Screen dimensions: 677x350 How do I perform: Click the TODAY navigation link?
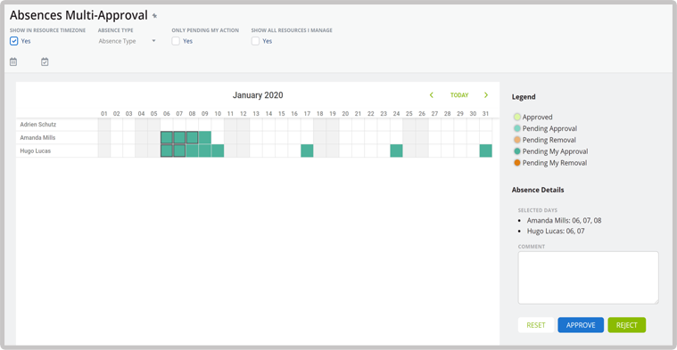tap(459, 95)
